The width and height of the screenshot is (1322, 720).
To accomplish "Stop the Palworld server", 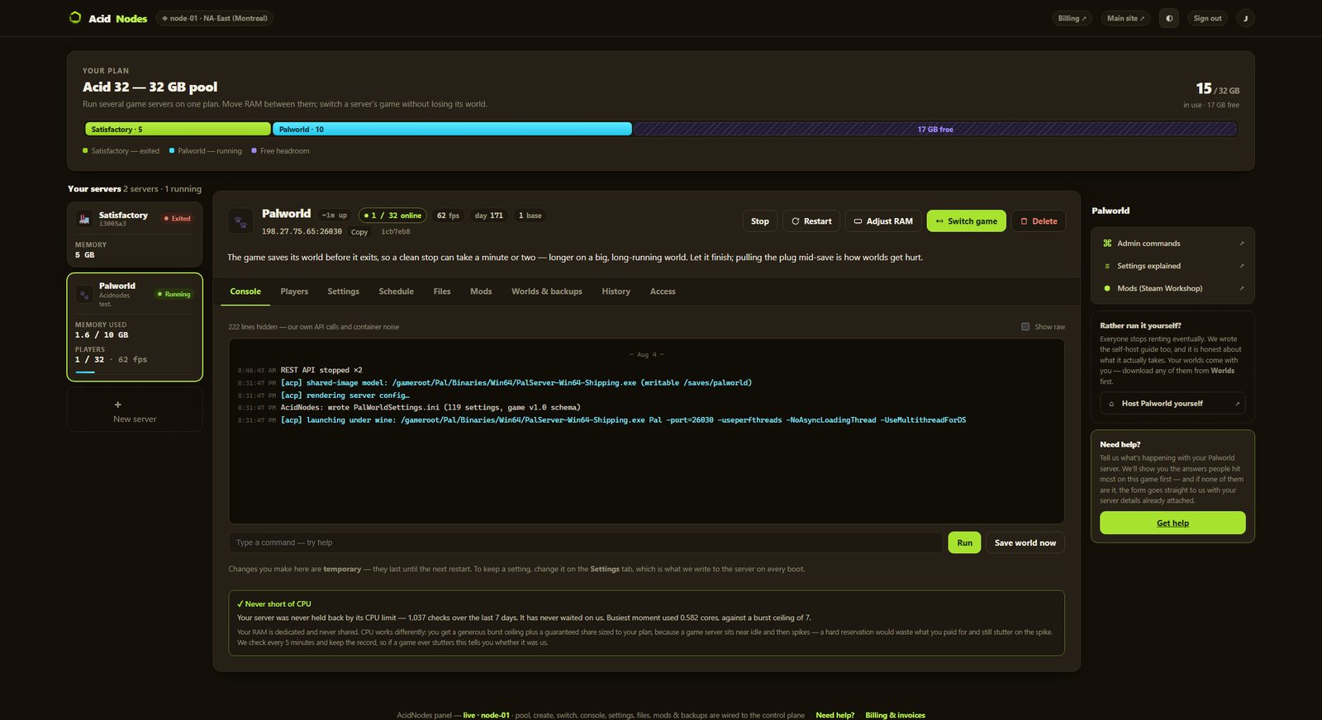I will coord(760,221).
